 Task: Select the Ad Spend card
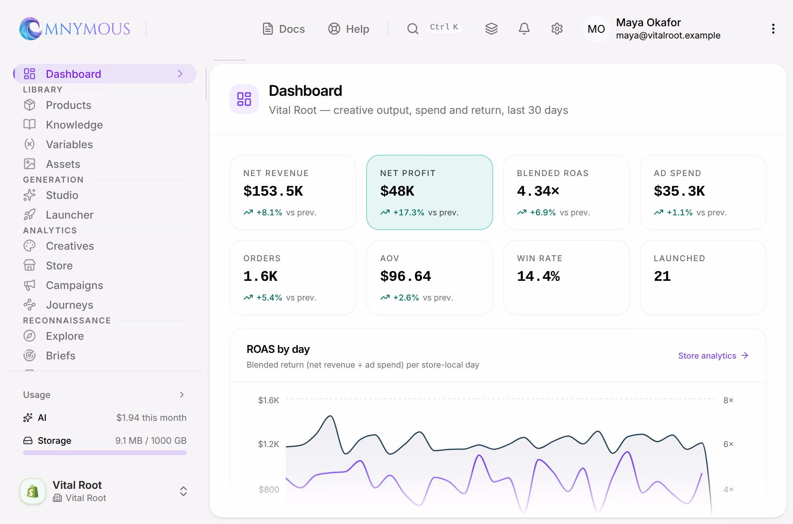[703, 192]
